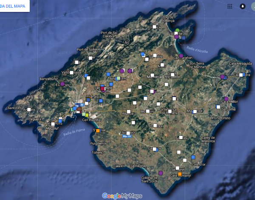Click the Google My Maps logo
This screenshot has height=200, width=255.
[x=122, y=196]
